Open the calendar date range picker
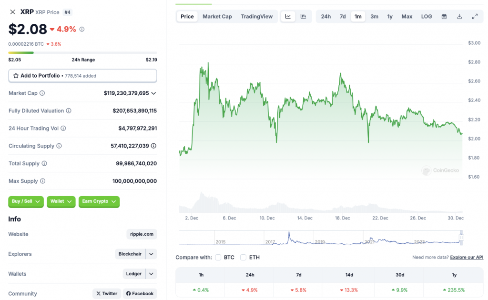488x300 pixels. [444, 17]
